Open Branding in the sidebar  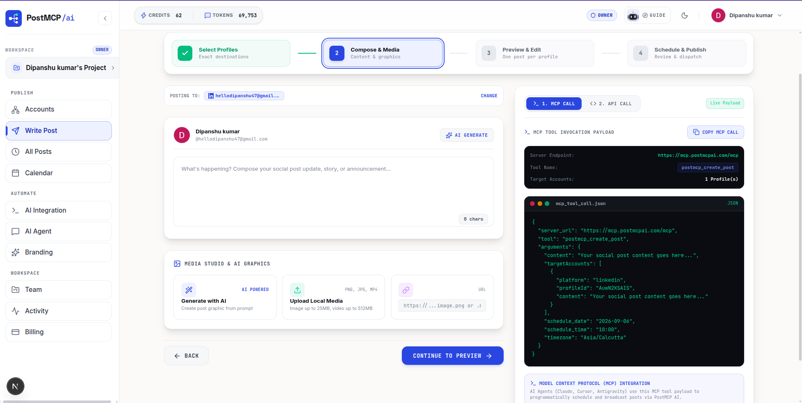click(x=59, y=252)
